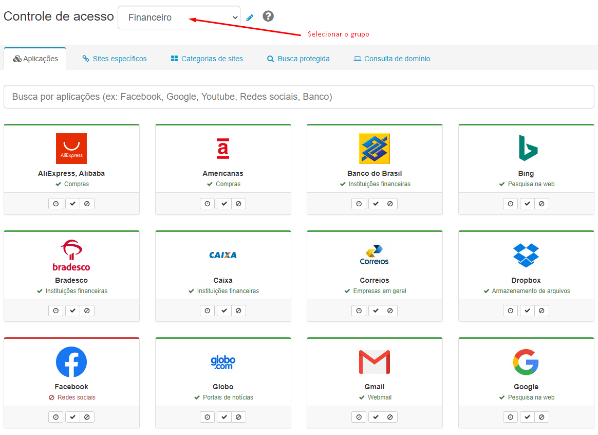
Task: Block Bradesco with the ban button
Action: 87,311
